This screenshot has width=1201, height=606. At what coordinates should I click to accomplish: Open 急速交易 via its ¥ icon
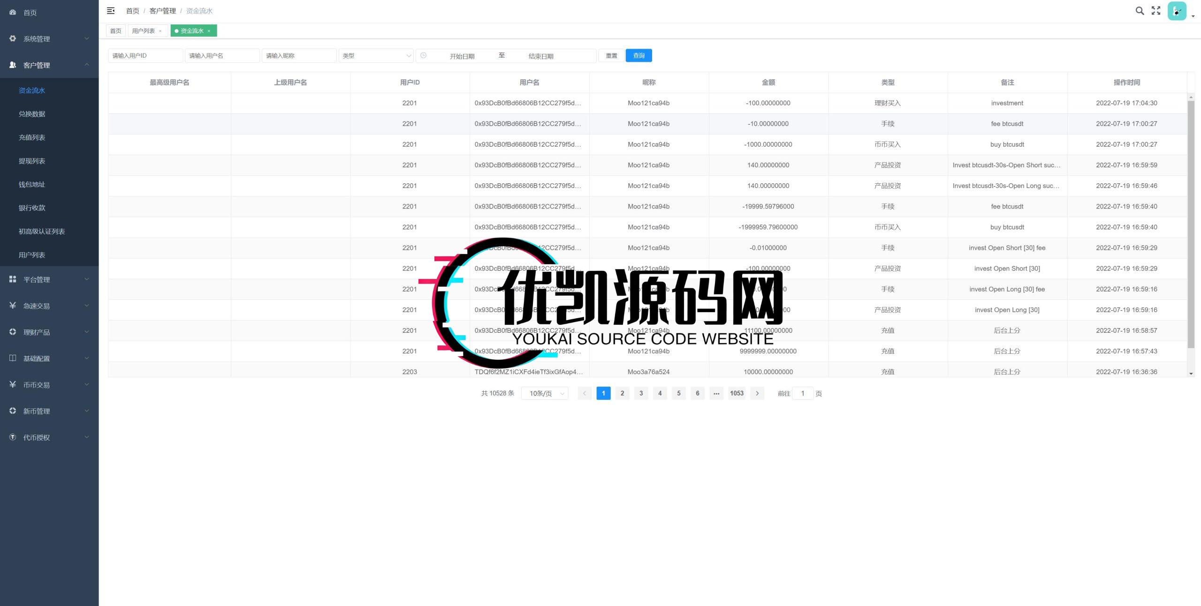13,306
